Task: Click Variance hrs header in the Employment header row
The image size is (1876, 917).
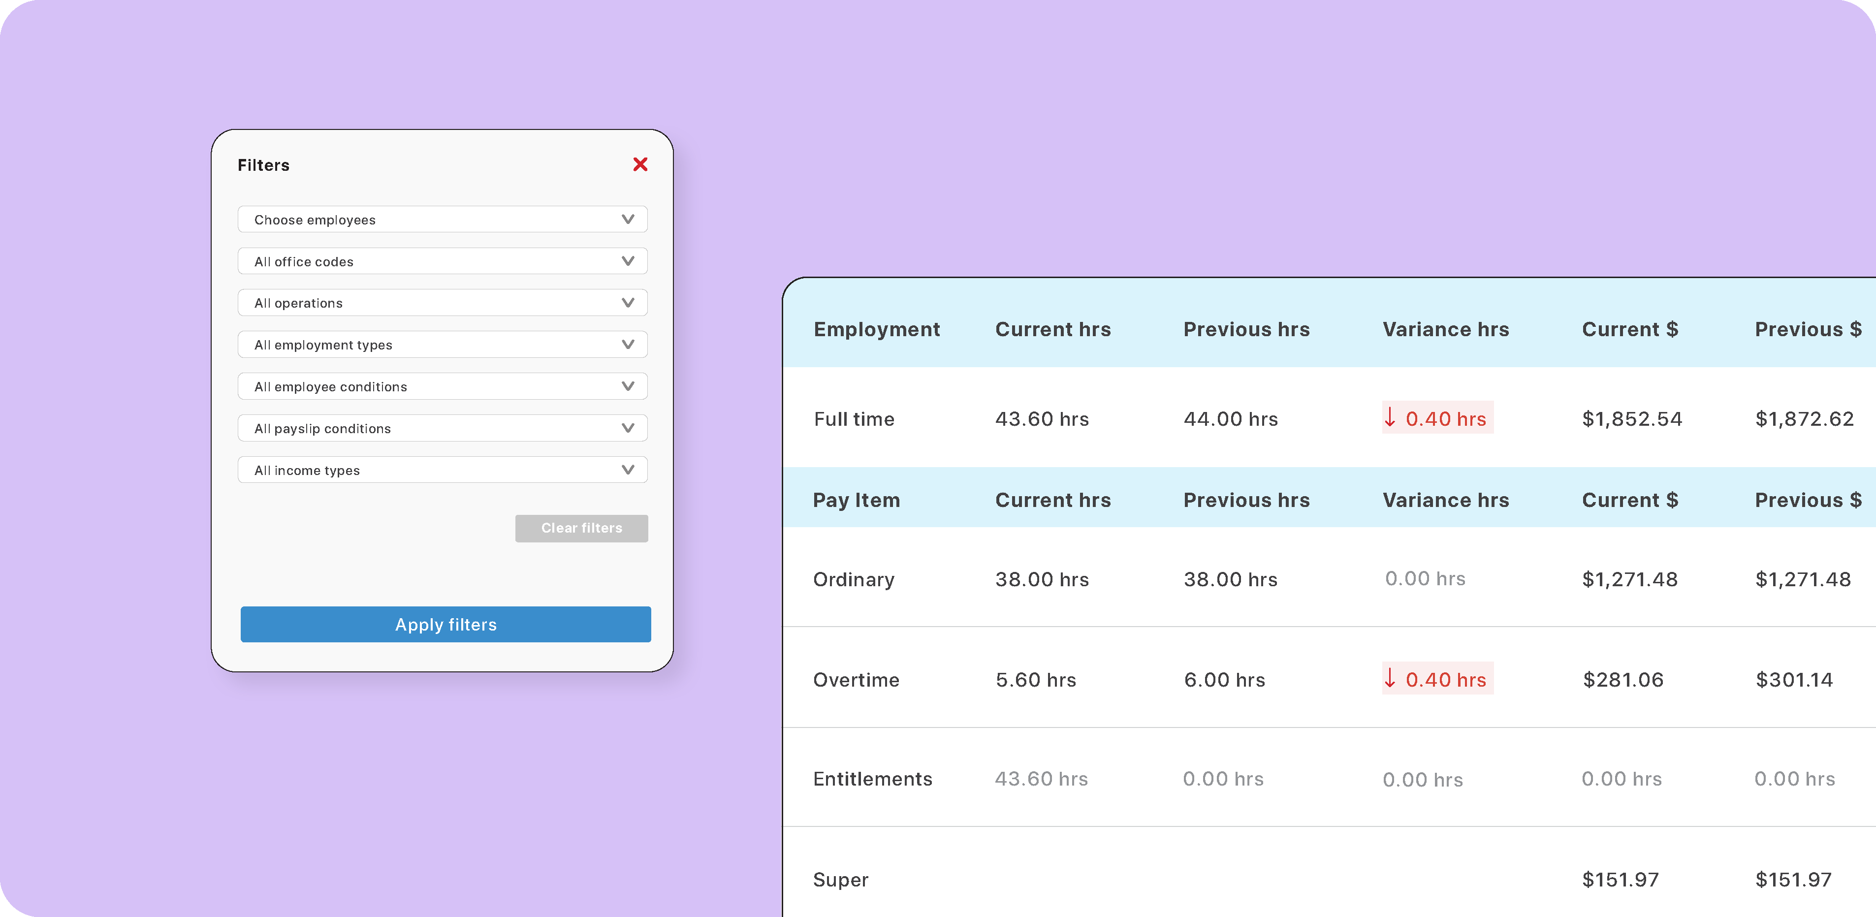Action: [x=1446, y=329]
